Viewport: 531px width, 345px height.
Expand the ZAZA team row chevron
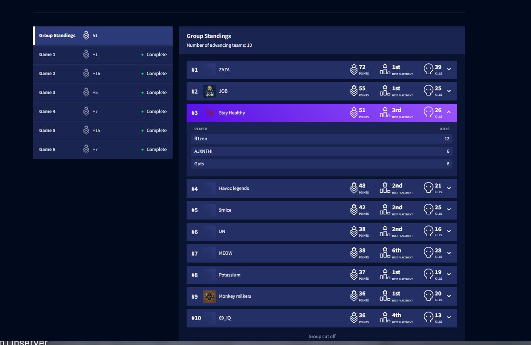click(x=449, y=69)
